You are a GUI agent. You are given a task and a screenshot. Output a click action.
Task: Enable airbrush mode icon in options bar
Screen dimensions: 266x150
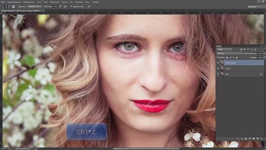[65, 7]
